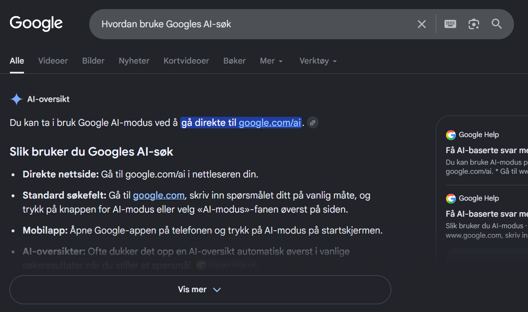Search by image with the camera lens icon

[473, 24]
